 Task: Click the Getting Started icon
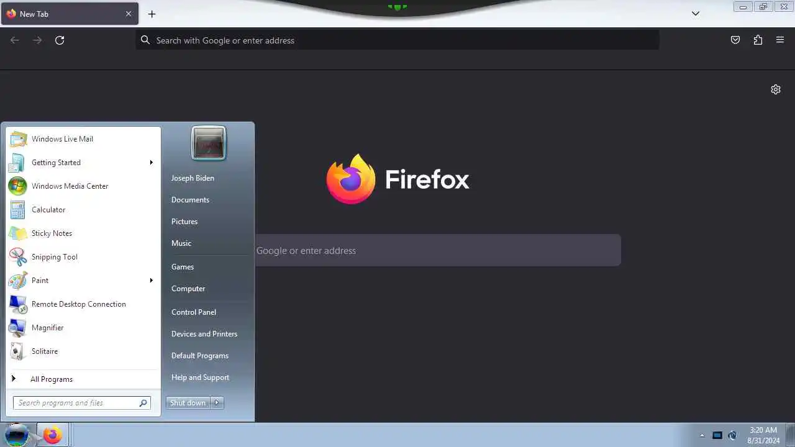tap(17, 163)
